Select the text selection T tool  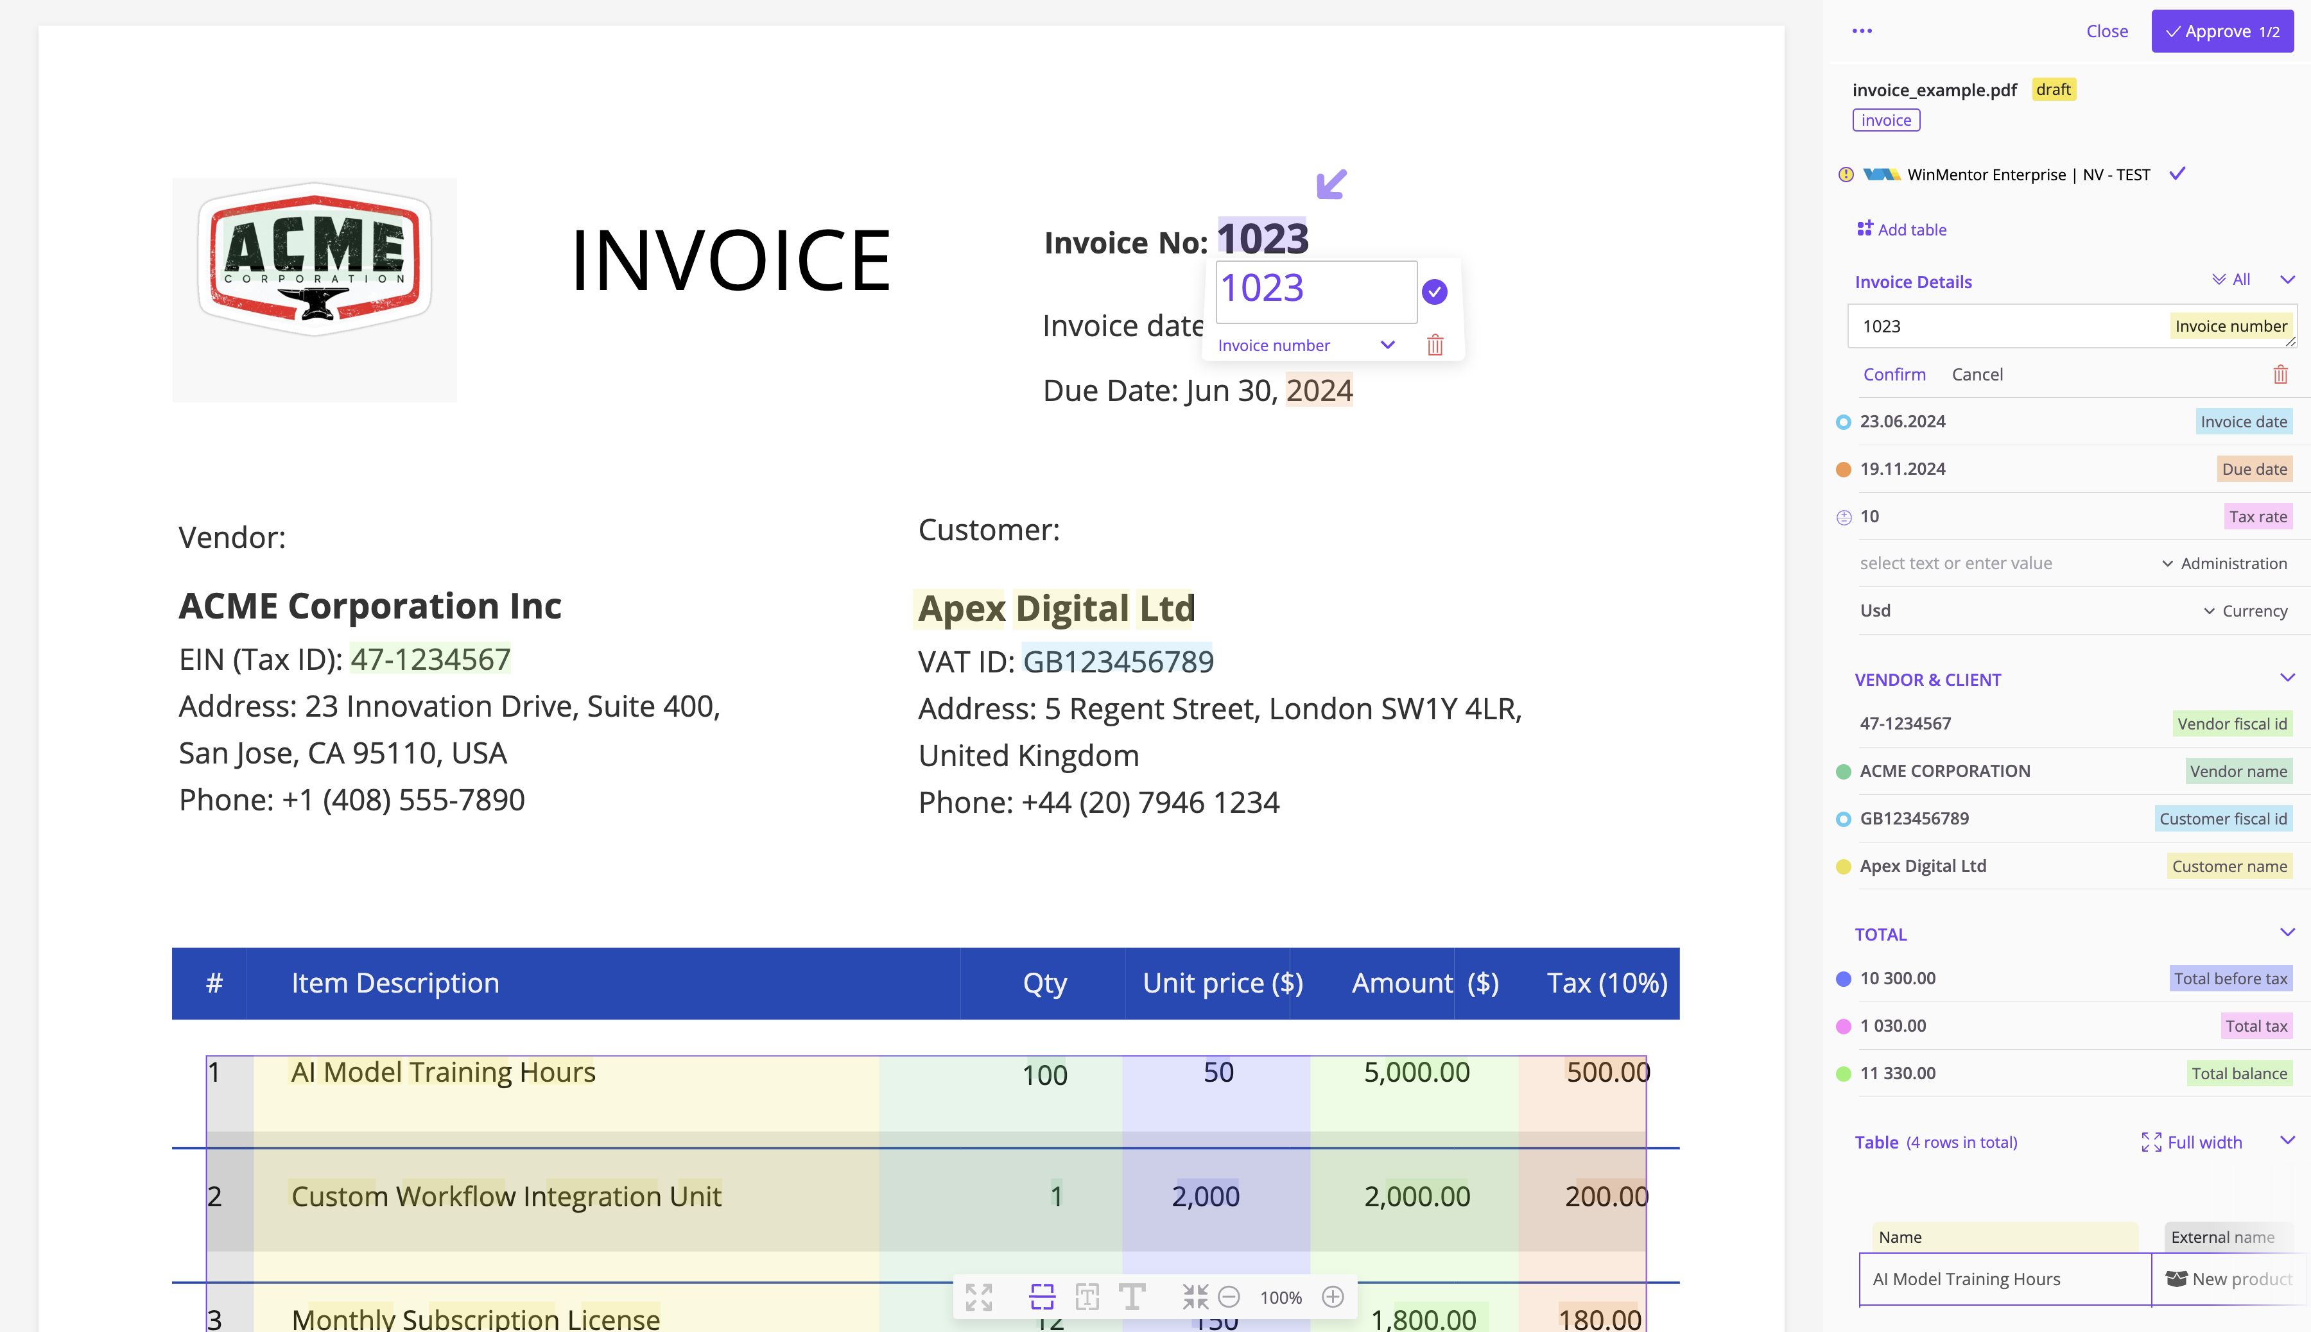click(x=1134, y=1296)
